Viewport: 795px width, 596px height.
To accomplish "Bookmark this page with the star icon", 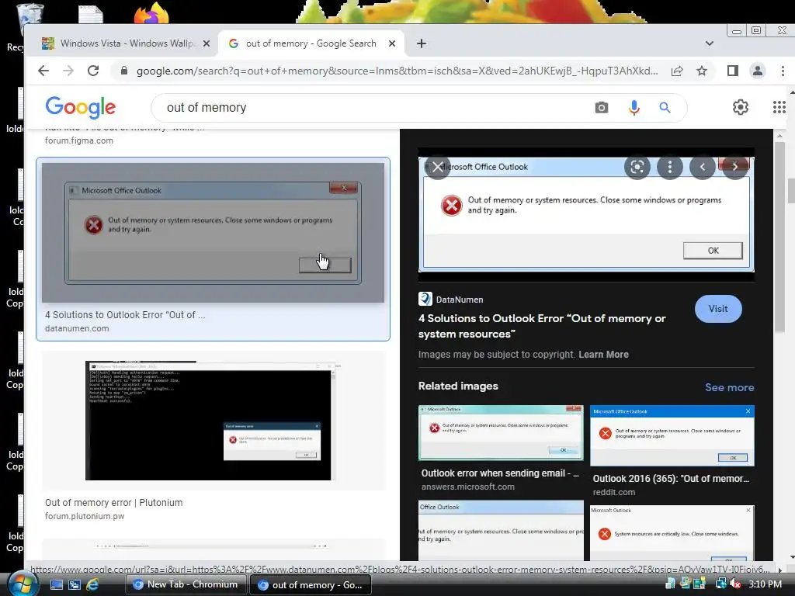I will (702, 71).
